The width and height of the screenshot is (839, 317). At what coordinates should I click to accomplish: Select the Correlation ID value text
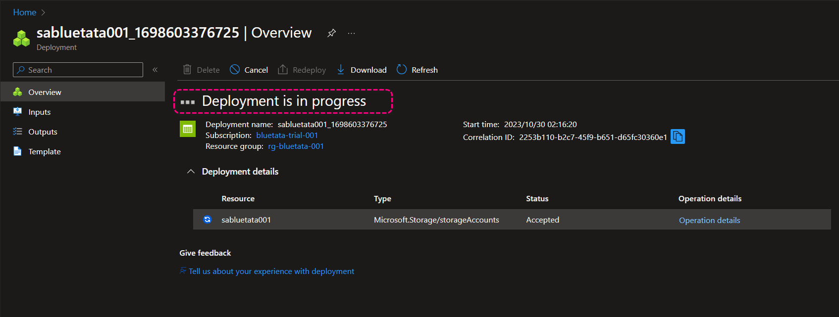click(593, 137)
